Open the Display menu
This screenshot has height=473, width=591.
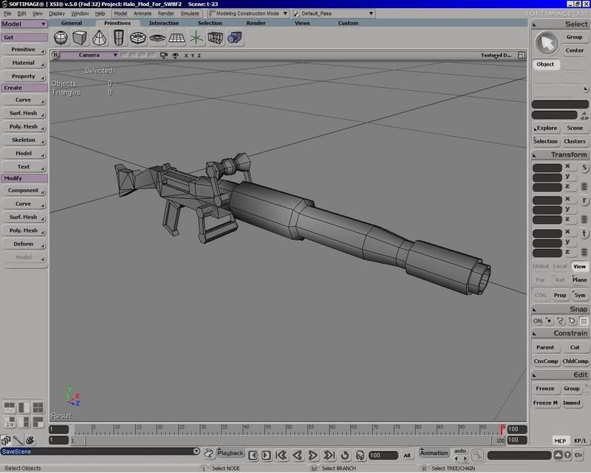[x=57, y=13]
